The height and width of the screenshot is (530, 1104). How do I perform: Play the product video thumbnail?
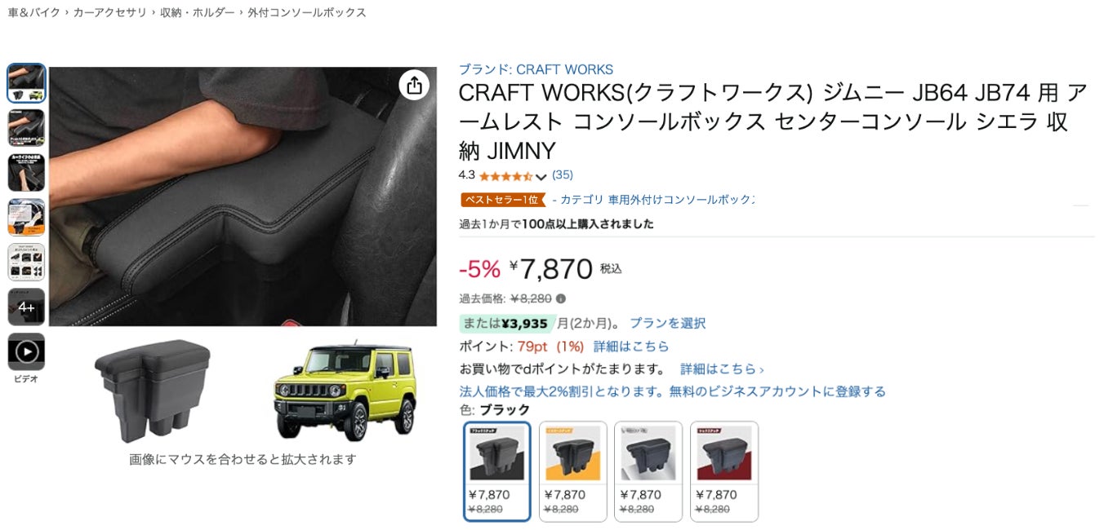pyautogui.click(x=26, y=351)
